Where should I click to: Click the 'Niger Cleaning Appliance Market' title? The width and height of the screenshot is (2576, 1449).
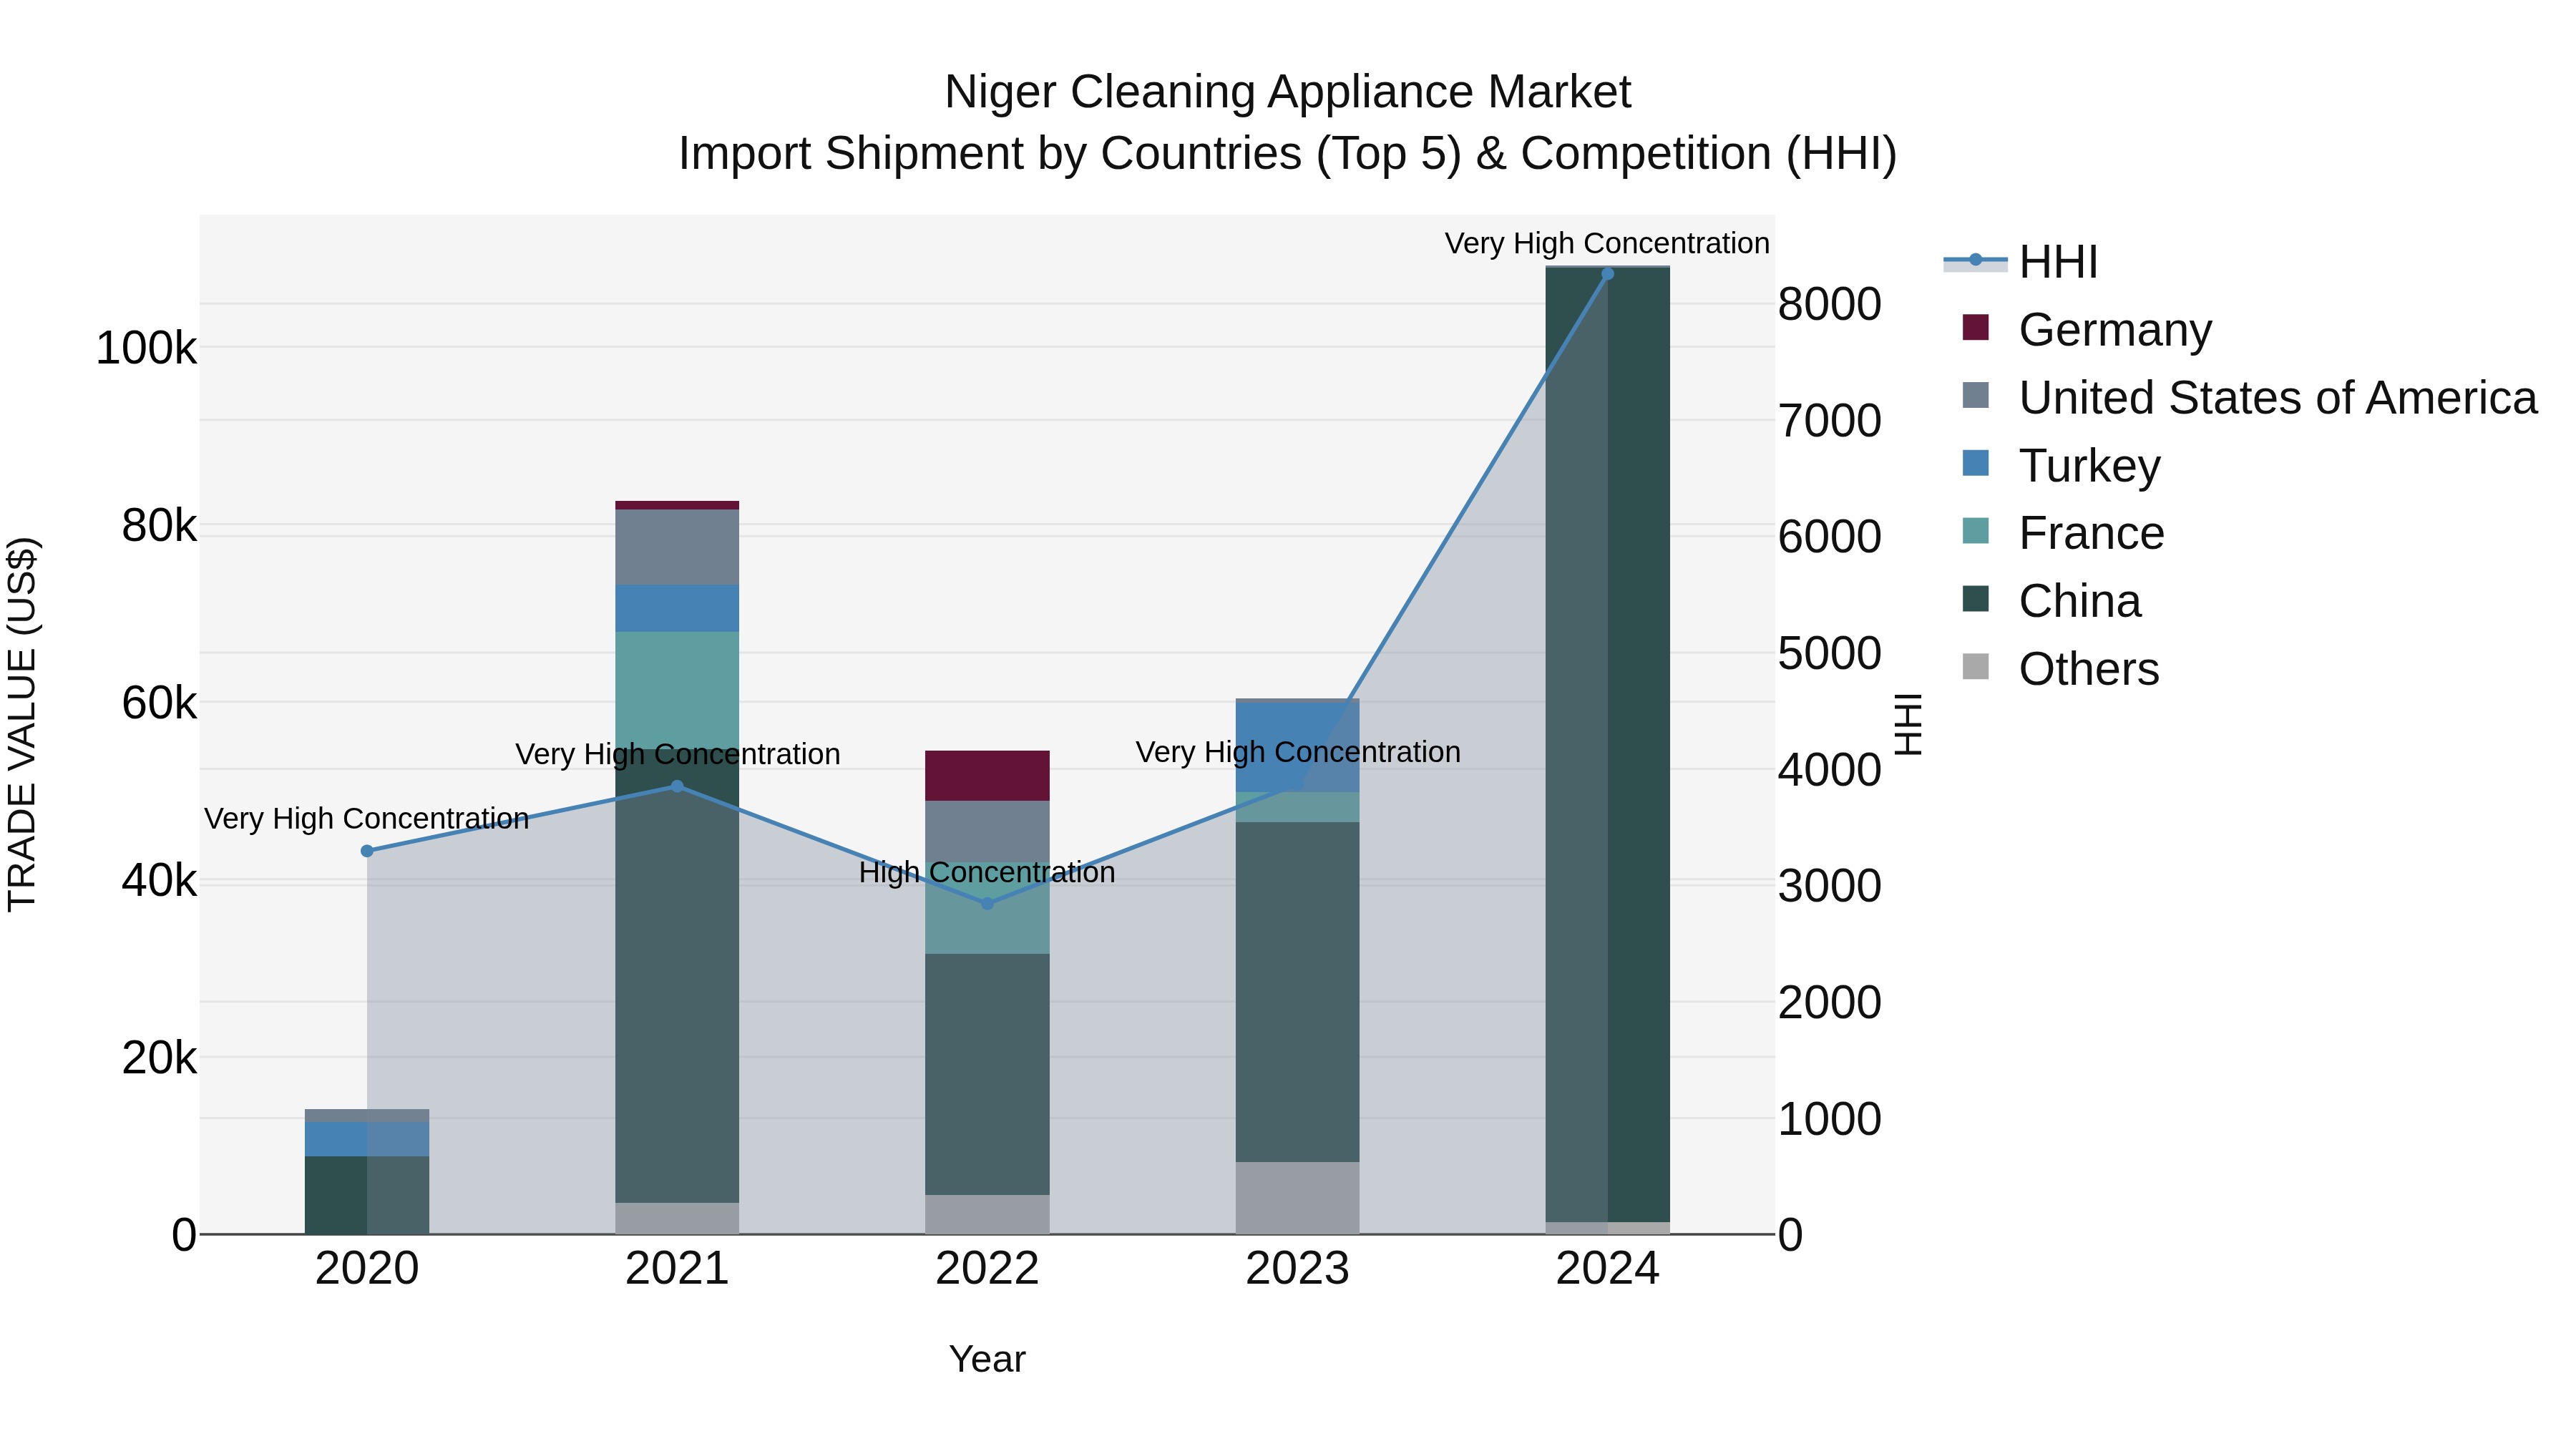[x=1288, y=92]
